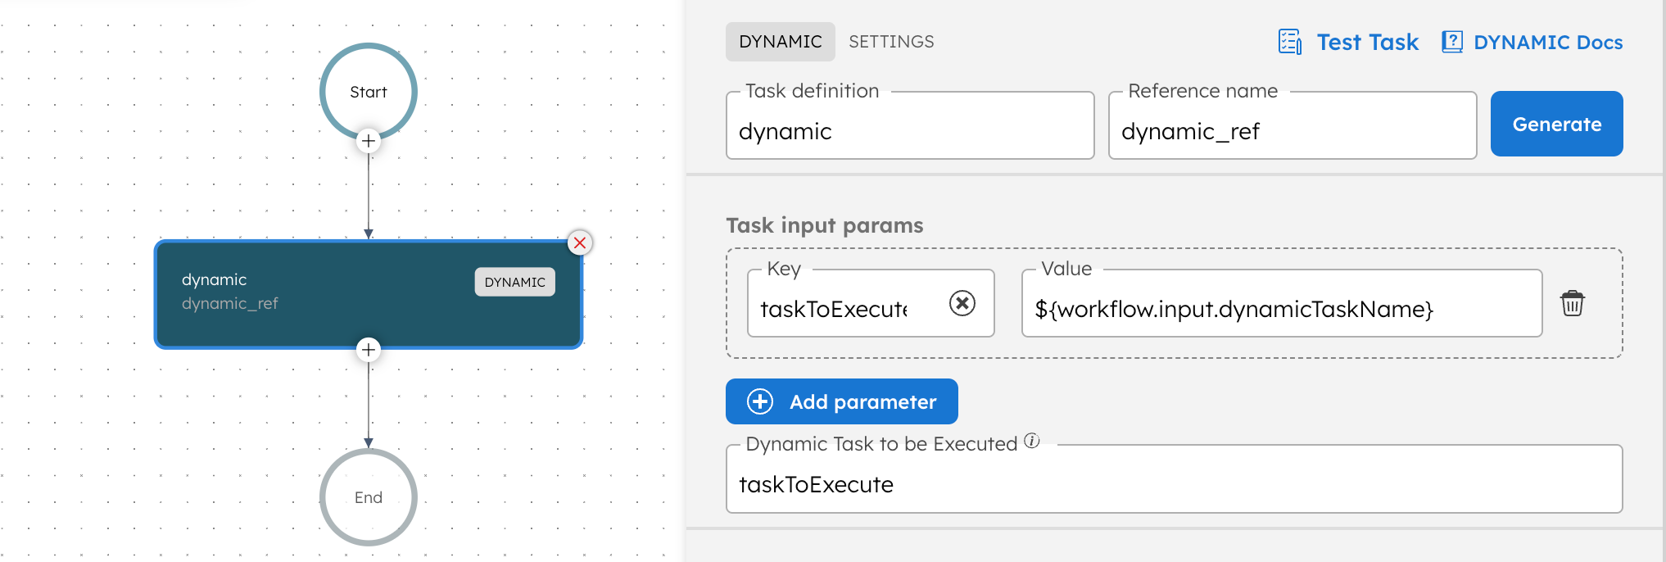Click the Generate button
1666x562 pixels.
(1556, 124)
